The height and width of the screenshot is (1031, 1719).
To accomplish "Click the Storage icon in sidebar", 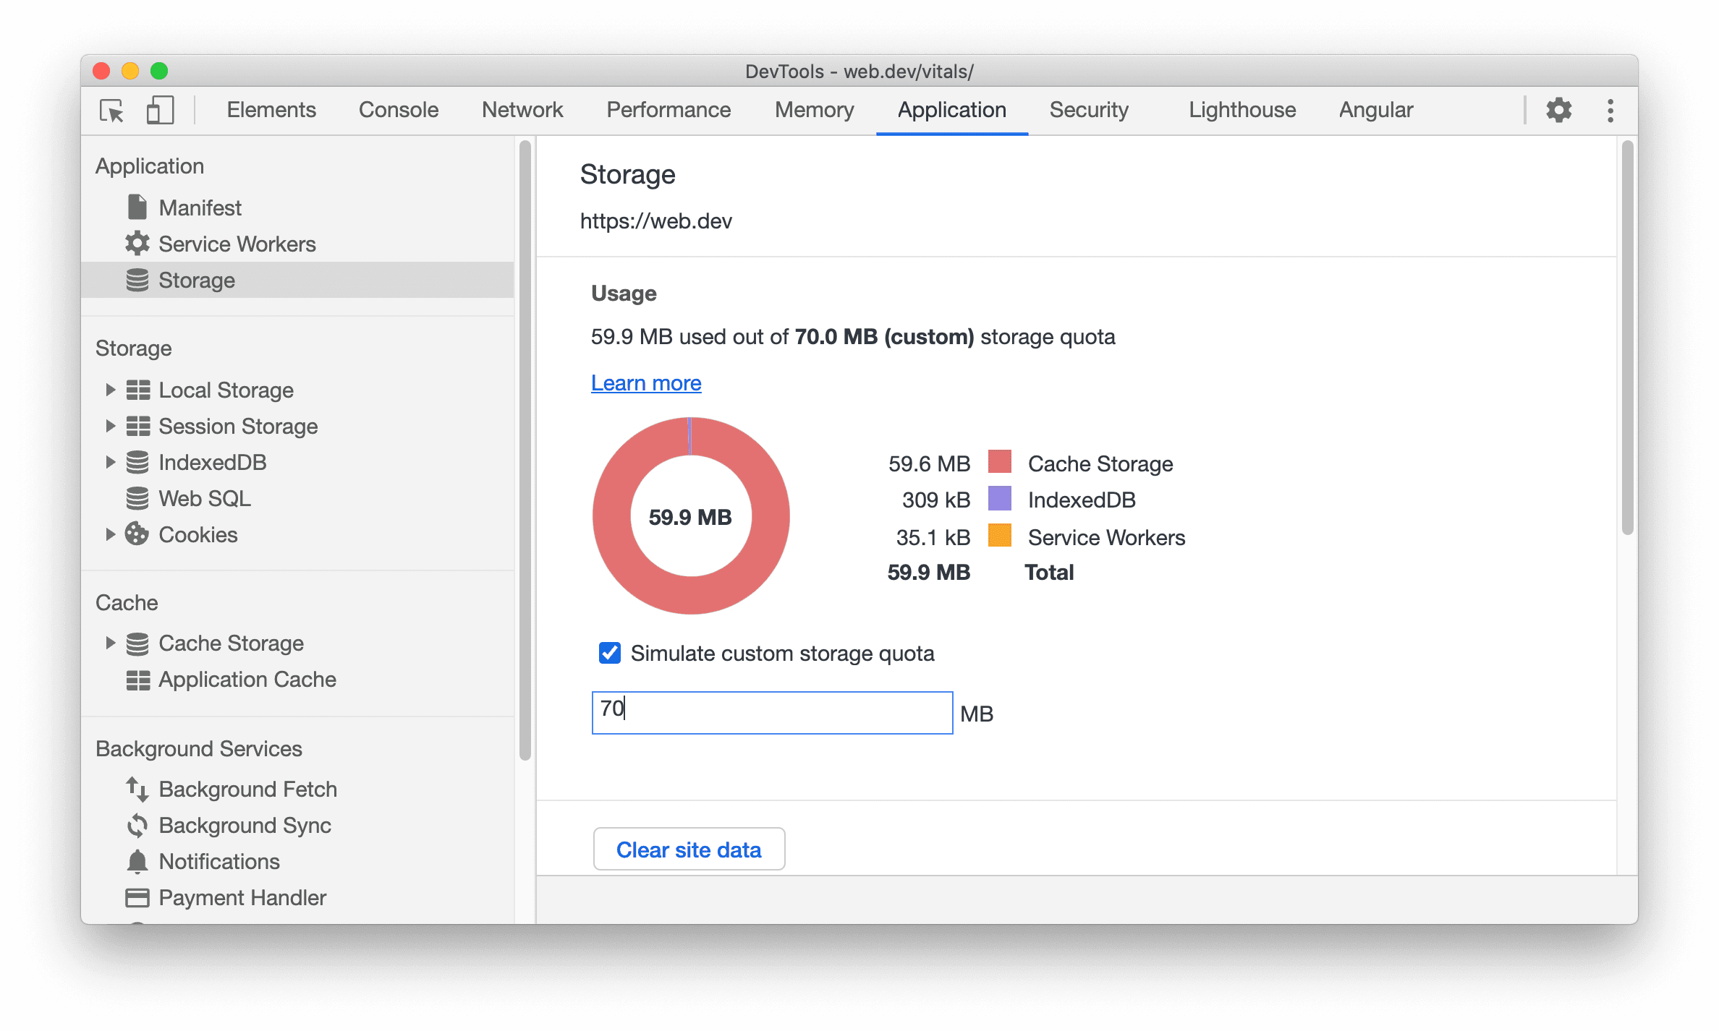I will click(x=136, y=280).
